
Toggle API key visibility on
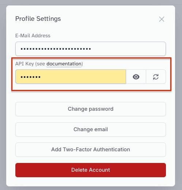136,77
